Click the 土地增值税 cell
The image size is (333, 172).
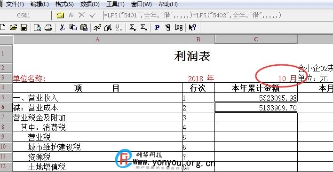(x=97, y=166)
